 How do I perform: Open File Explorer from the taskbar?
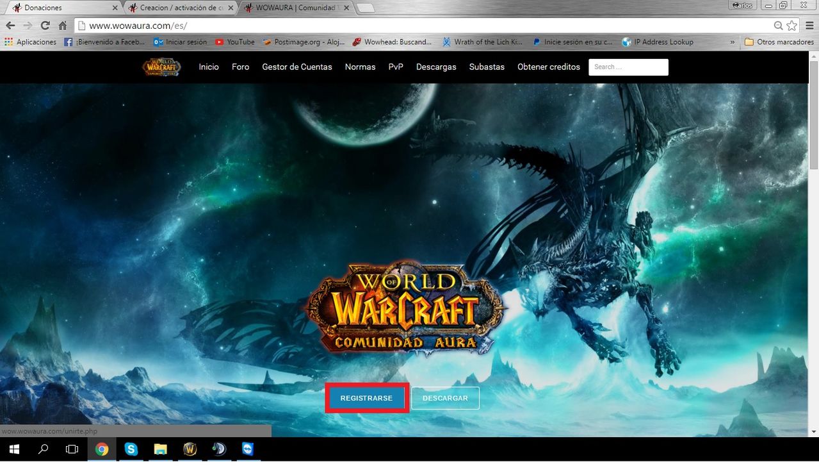click(x=160, y=449)
